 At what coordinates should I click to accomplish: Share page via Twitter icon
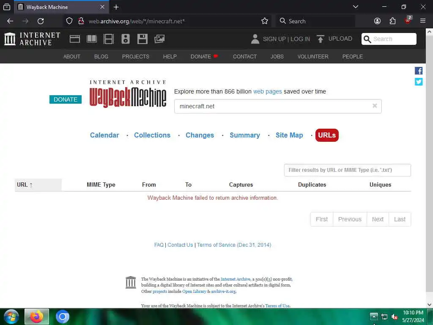(x=418, y=82)
